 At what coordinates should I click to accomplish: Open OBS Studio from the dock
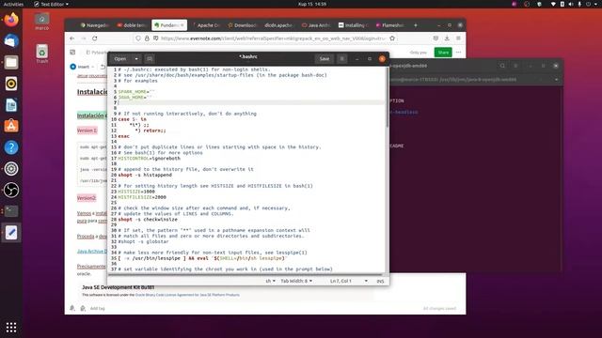tap(11, 190)
